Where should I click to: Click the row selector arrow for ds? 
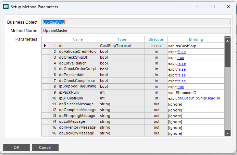click(45, 46)
